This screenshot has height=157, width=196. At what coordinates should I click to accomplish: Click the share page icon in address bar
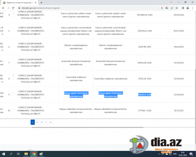[172, 8]
